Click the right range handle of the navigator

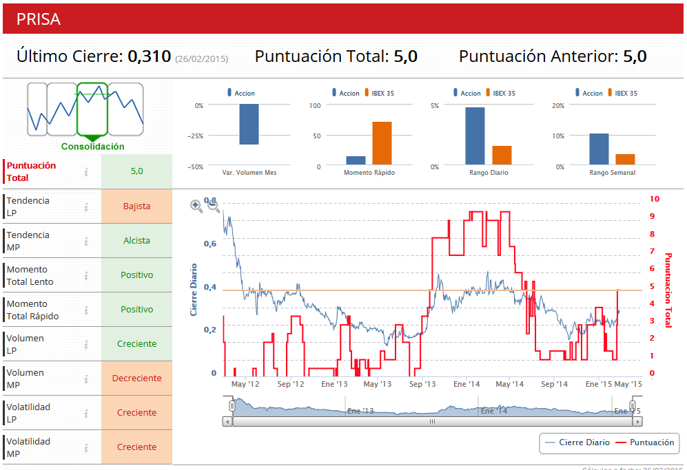click(x=633, y=406)
